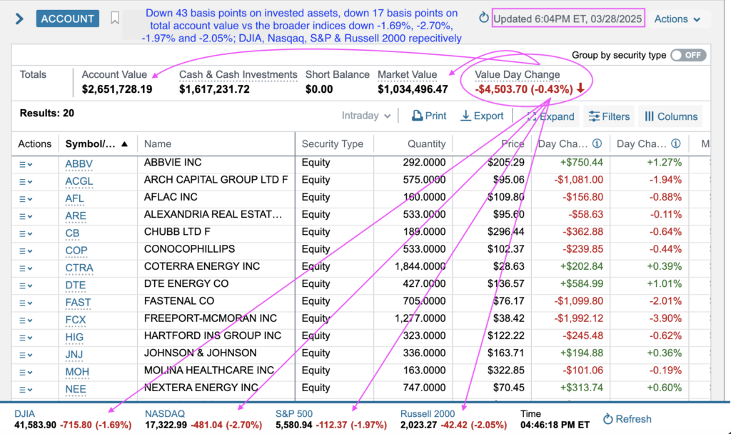Click the Russell 2000 index link
The height and width of the screenshot is (434, 731).
click(428, 413)
